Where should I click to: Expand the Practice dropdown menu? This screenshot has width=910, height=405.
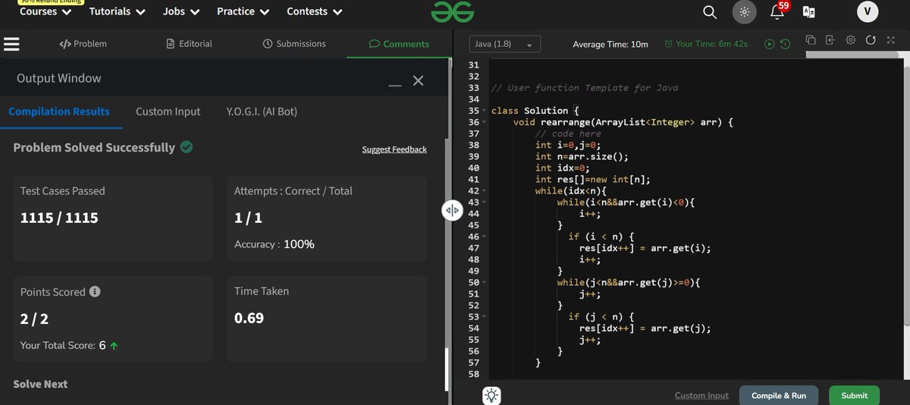click(243, 11)
